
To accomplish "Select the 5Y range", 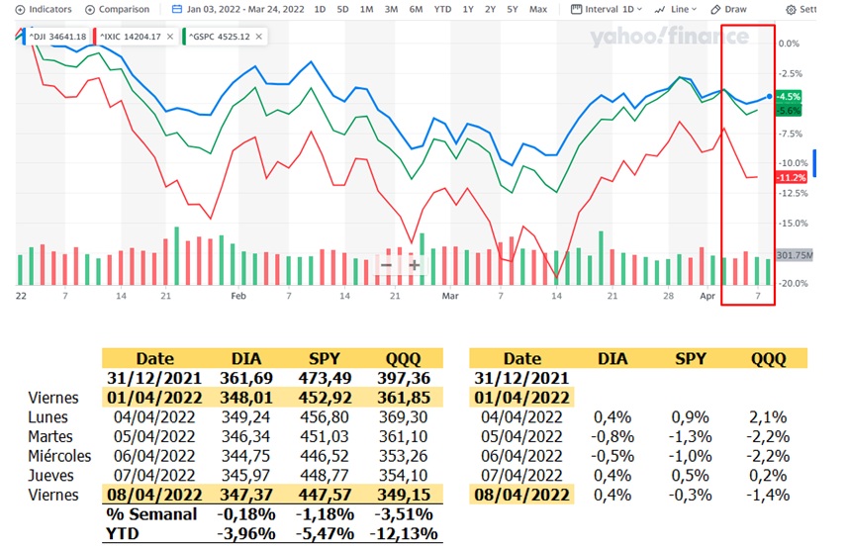I will pyautogui.click(x=513, y=9).
